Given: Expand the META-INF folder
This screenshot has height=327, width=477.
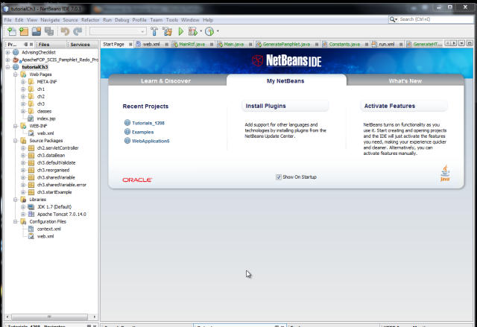Looking at the screenshot, I should 23,82.
